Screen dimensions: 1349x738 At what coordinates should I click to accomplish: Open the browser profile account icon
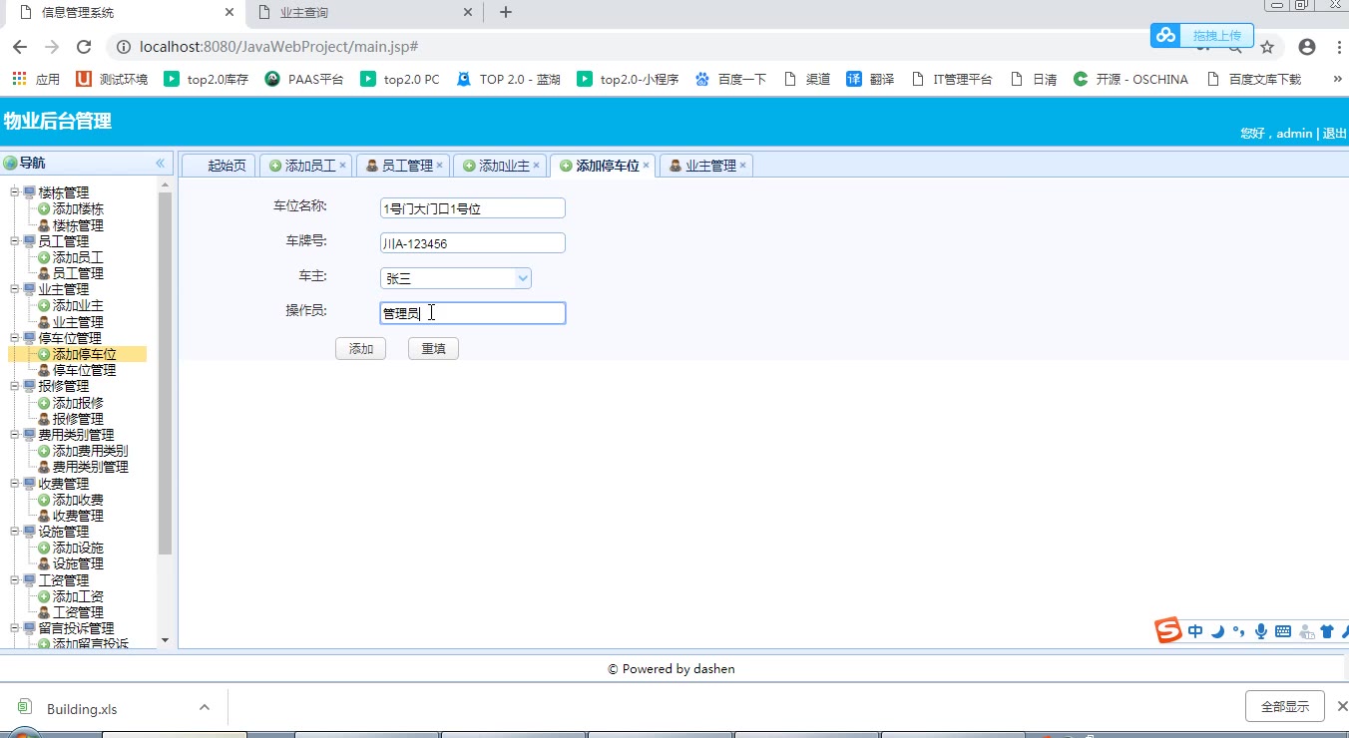point(1307,47)
